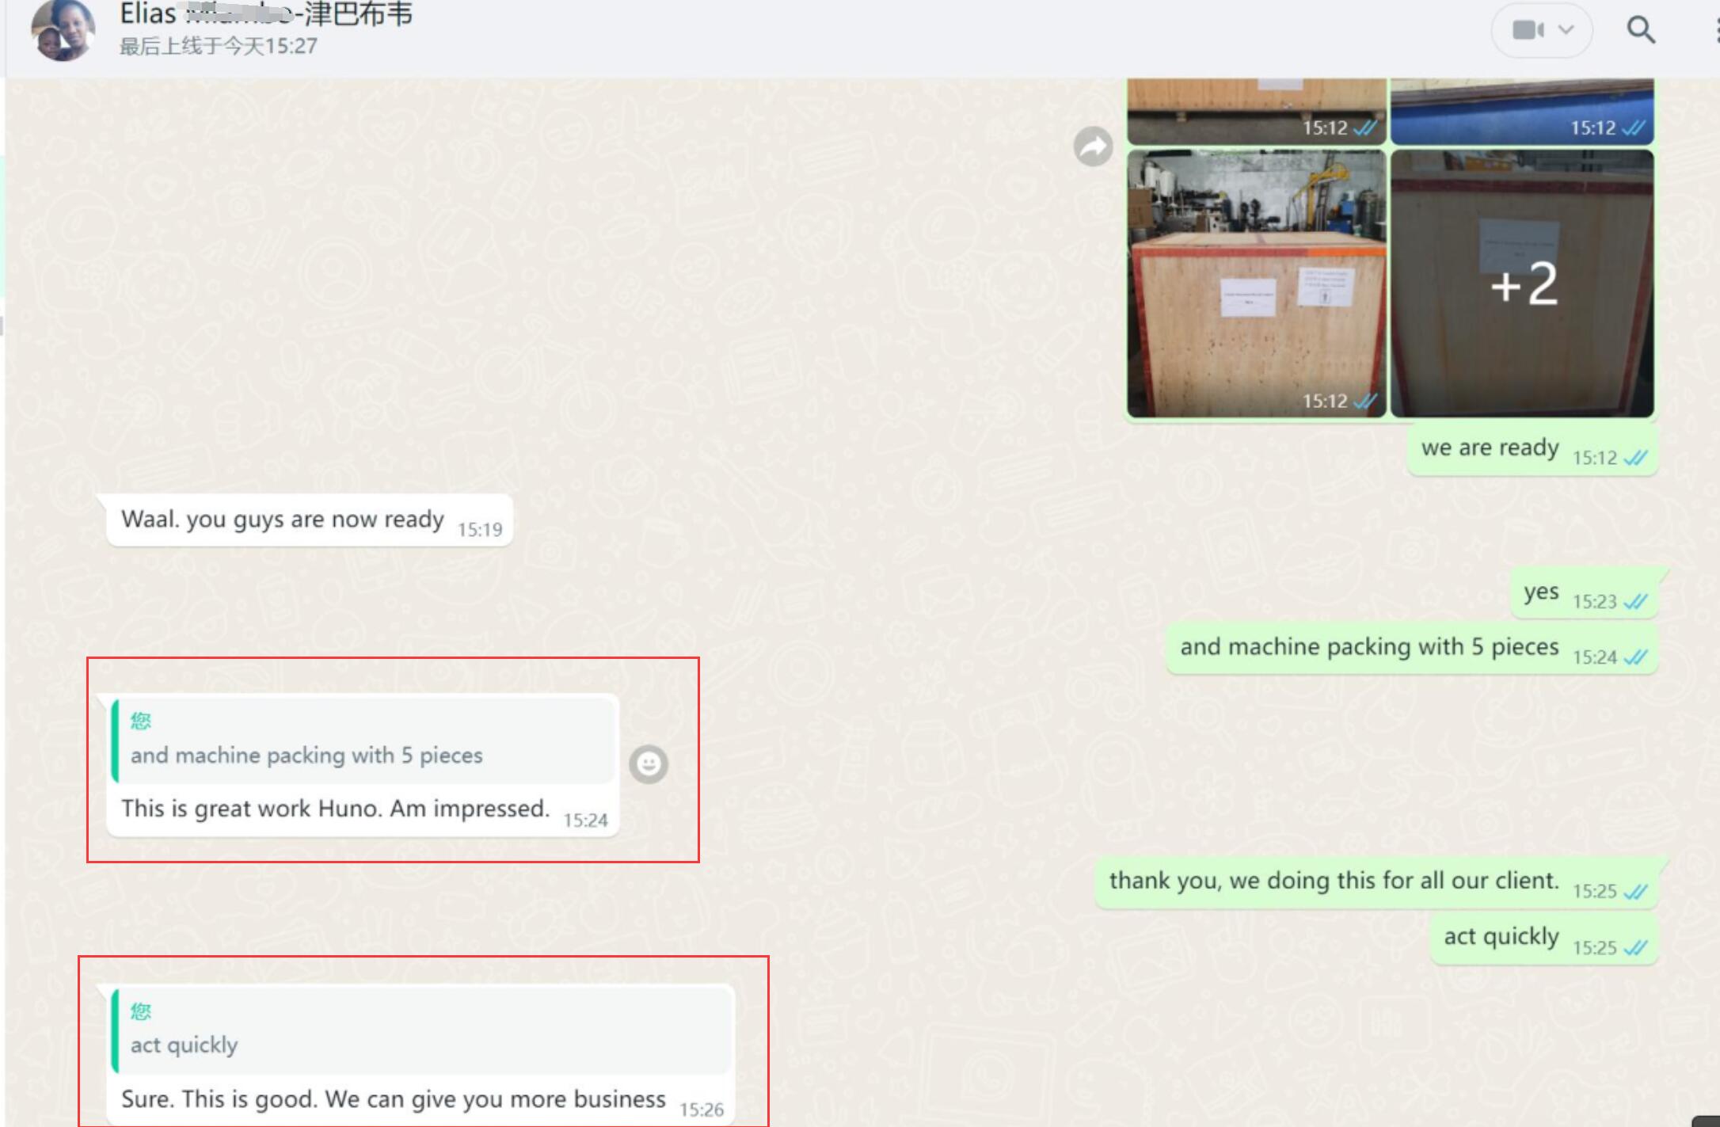The height and width of the screenshot is (1127, 1720).
Task: Click 'Waal. you guys are now ready' message
Action: click(283, 520)
